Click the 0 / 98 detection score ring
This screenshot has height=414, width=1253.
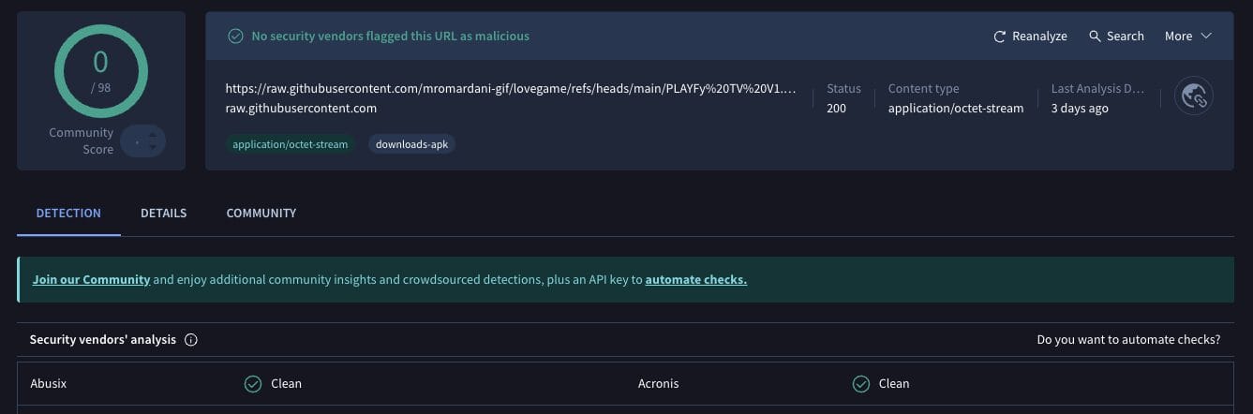pos(101,70)
